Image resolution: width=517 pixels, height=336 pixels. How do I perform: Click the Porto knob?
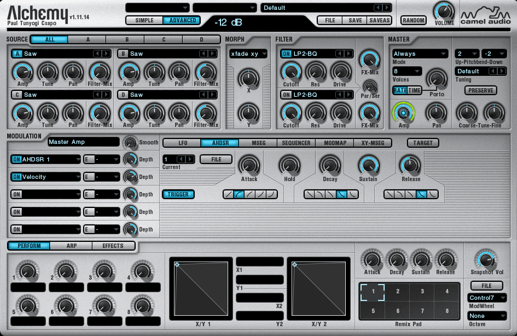(437, 79)
